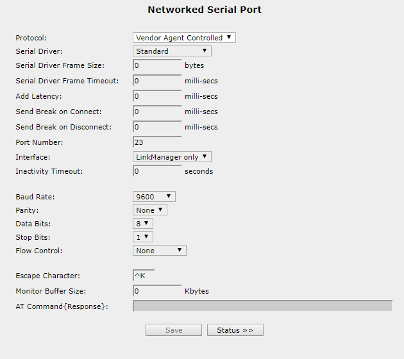The width and height of the screenshot is (404, 359).
Task: Click the Serial Driver Frame Size field
Action: tap(157, 65)
